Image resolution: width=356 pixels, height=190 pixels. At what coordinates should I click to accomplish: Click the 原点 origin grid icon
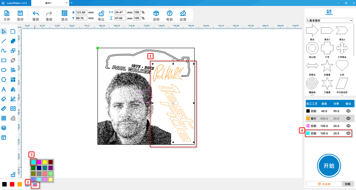pyautogui.click(x=65, y=13)
